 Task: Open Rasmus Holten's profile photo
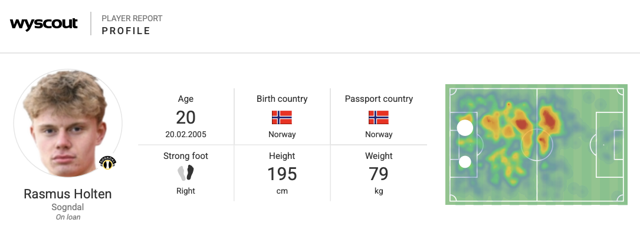[x=67, y=124]
